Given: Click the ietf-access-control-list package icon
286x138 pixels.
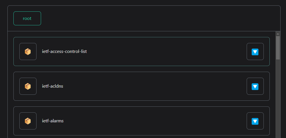Looking at the screenshot, I should pyautogui.click(x=28, y=52).
